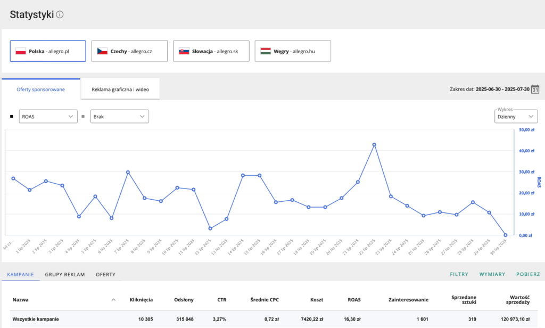Open the Brak second metric dropdown

pos(120,116)
